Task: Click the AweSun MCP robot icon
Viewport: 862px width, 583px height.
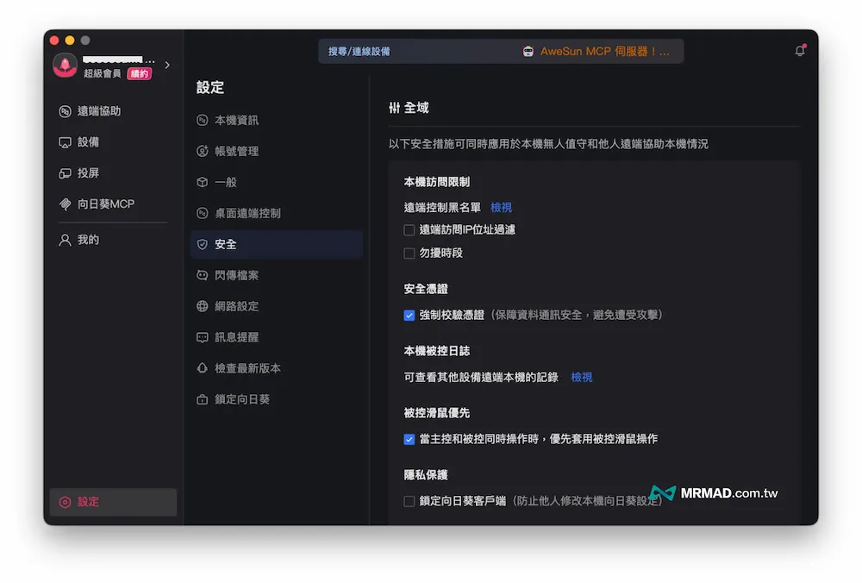Action: pyautogui.click(x=528, y=51)
